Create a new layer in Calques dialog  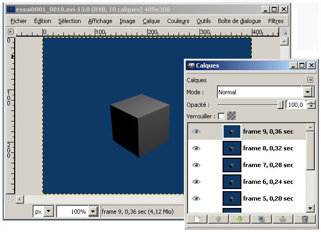(197, 219)
